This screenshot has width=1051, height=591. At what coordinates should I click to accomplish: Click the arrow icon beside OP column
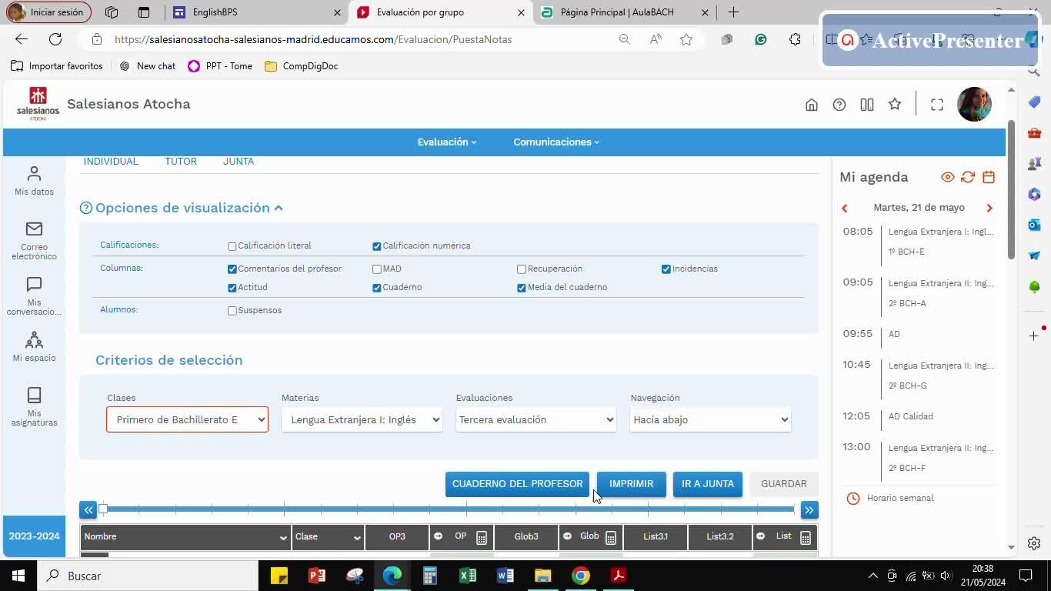coord(439,536)
